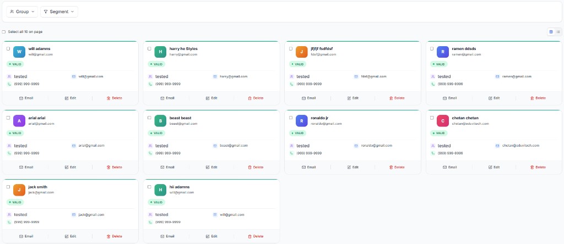The height and width of the screenshot is (244, 564).
Task: Click the H avatar of hii adamns
Action: coord(160,190)
